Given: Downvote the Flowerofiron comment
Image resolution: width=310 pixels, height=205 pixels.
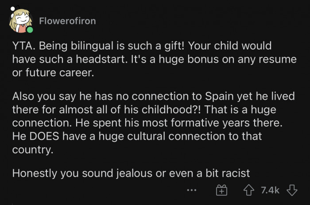Looking at the screenshot, I should click(x=292, y=190).
